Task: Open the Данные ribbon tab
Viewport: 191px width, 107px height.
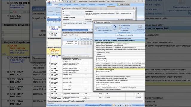Action: point(76,5)
